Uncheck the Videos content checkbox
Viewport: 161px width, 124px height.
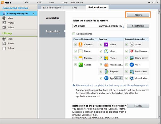coord(101,44)
